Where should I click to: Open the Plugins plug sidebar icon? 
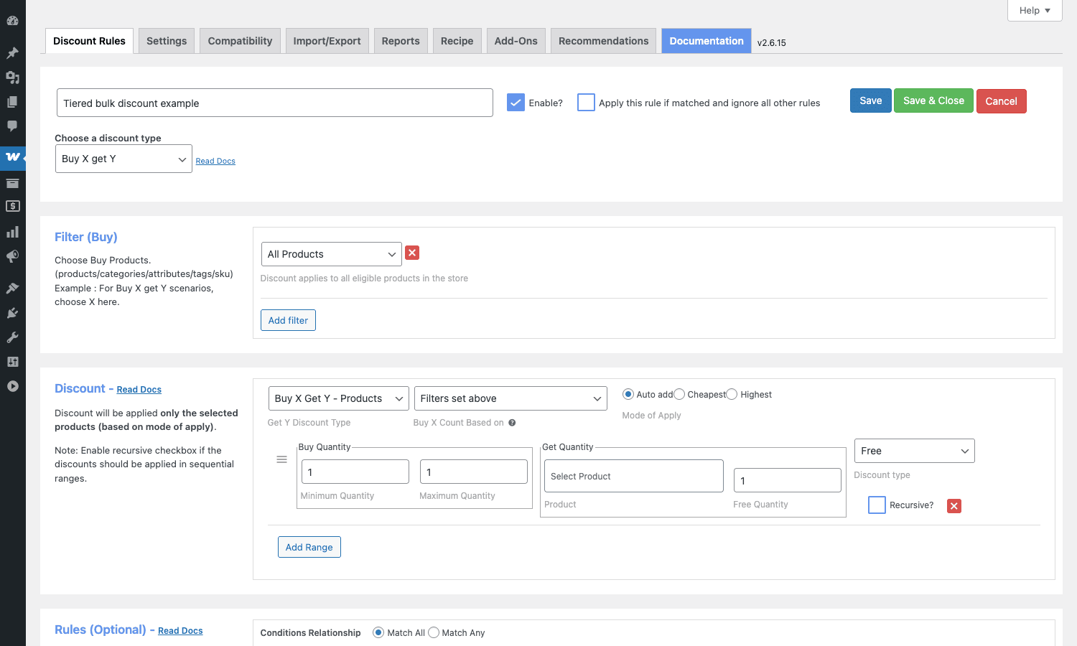click(12, 313)
